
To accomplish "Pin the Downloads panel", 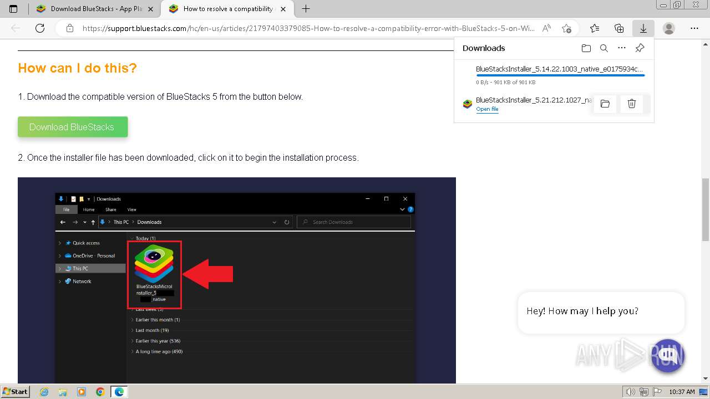I will (x=640, y=48).
